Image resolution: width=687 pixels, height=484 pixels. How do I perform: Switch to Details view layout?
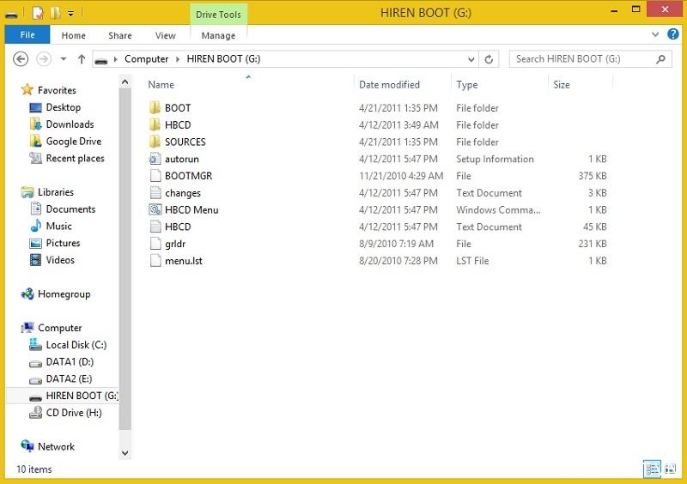(x=652, y=469)
